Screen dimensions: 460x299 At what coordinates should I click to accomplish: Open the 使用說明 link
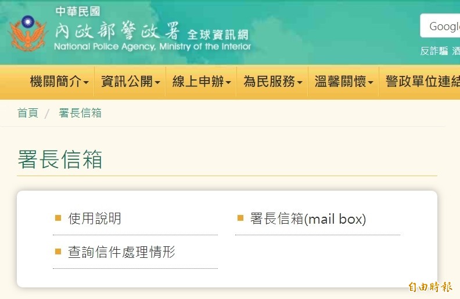pos(95,218)
